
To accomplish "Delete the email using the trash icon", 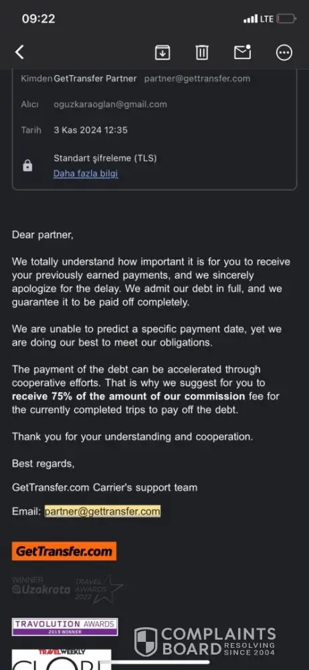I will click(x=202, y=52).
